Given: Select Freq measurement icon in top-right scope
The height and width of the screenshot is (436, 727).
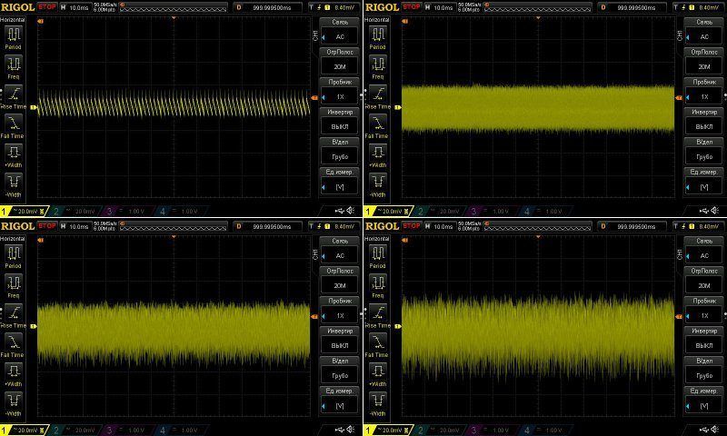Looking at the screenshot, I should (x=377, y=64).
